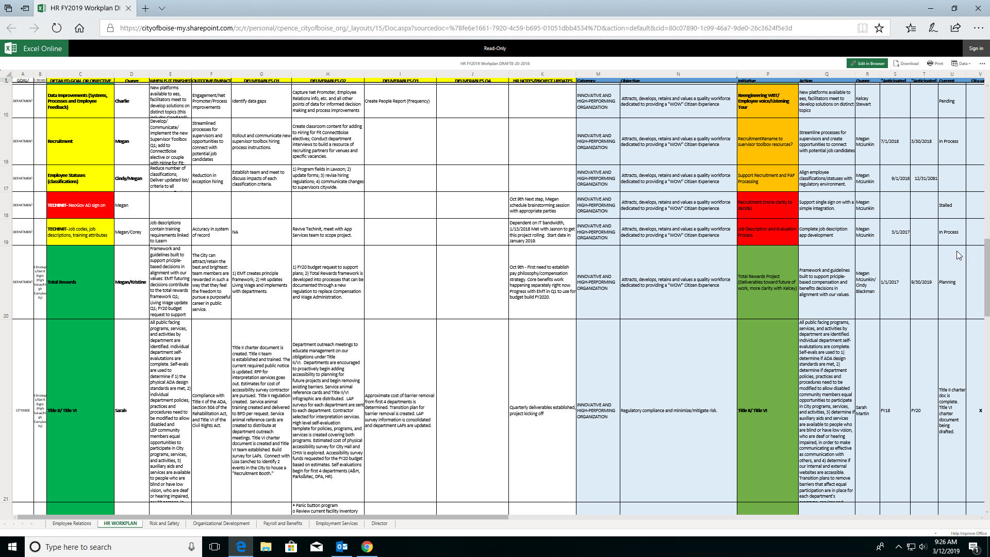Click the Type here to search box

[x=113, y=547]
